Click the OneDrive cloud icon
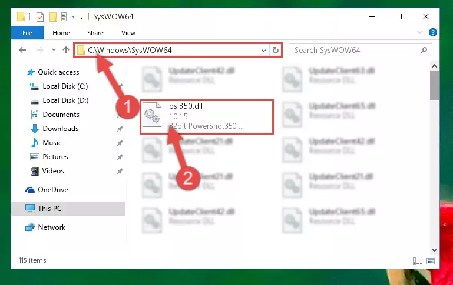Viewport: 453px width, 285px height. click(x=30, y=190)
